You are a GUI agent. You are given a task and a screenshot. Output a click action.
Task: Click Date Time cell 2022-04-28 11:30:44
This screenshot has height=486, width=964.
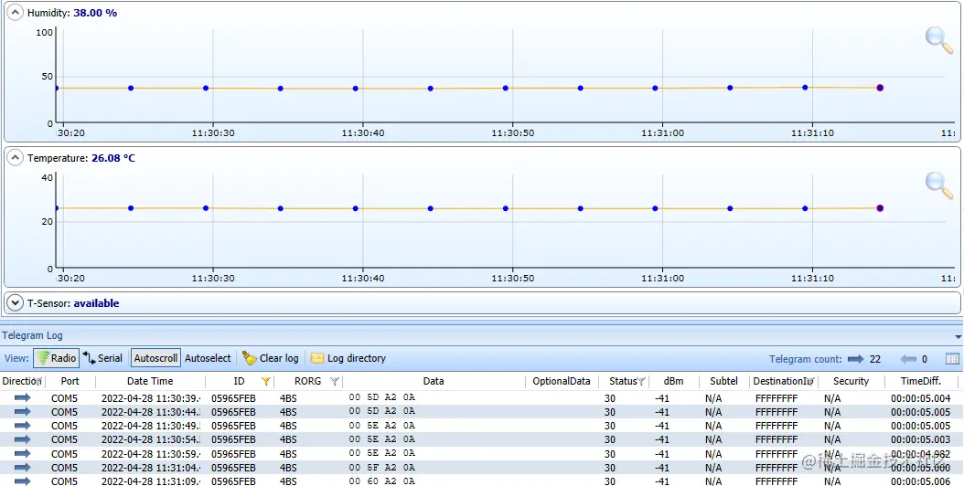[151, 412]
